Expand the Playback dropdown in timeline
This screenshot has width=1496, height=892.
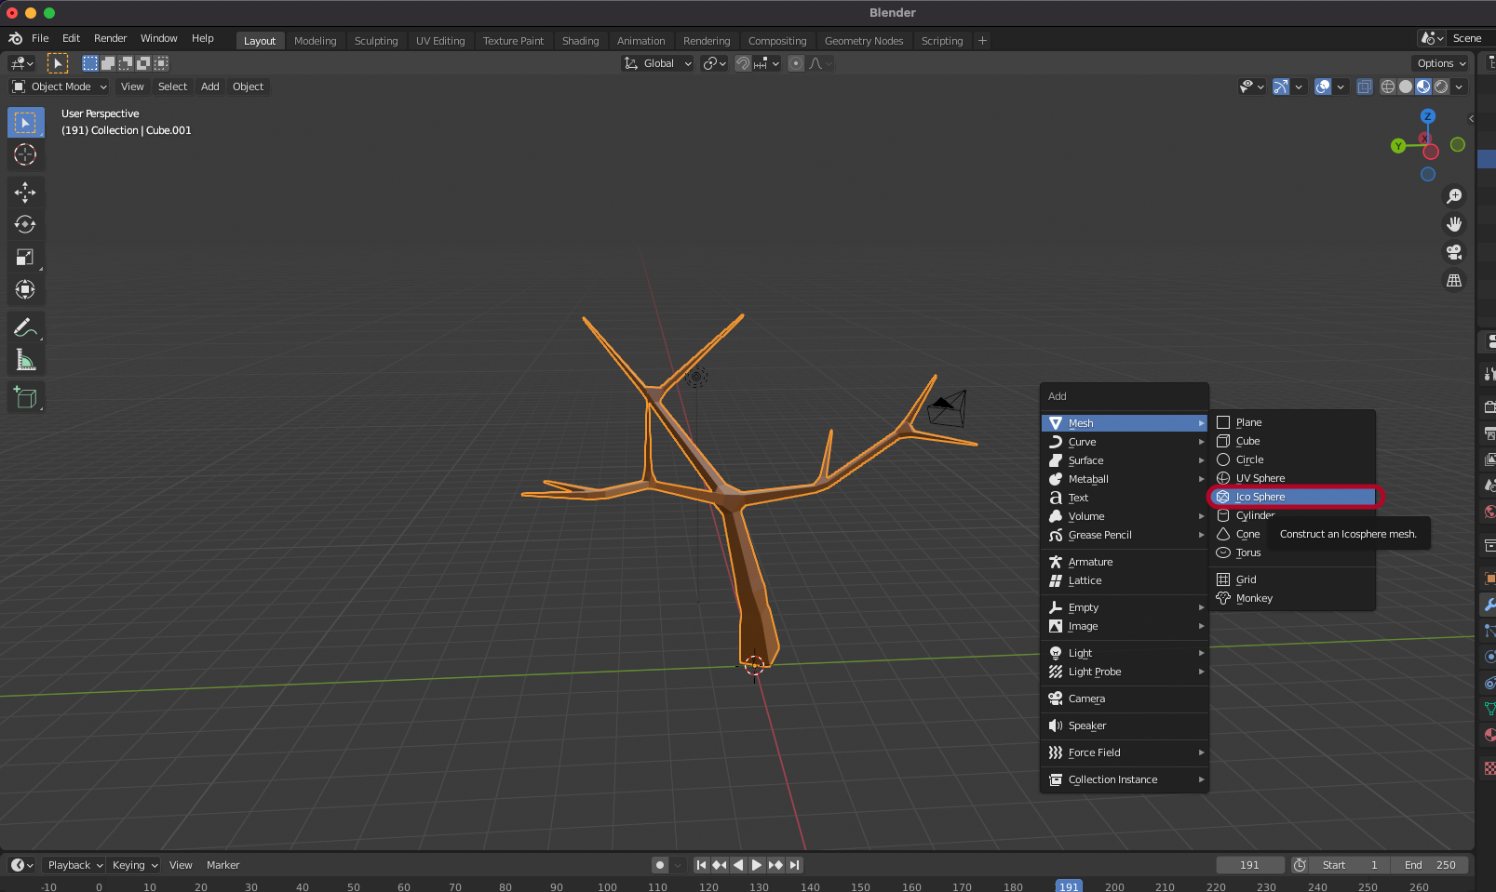point(74,865)
